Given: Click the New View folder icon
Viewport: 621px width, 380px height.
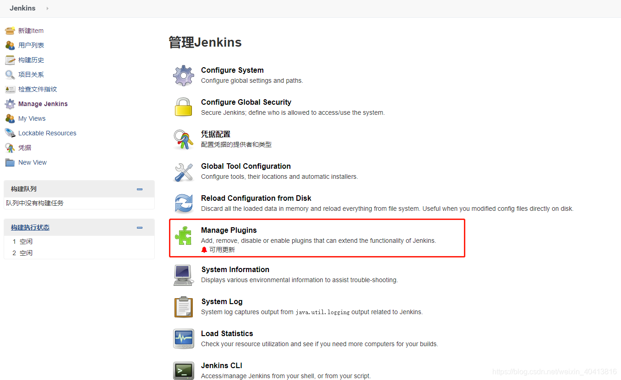Looking at the screenshot, I should (x=10, y=162).
